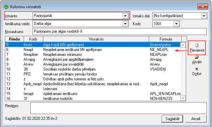Expand the Kods 1001 dropdown
Image resolution: width=212 pixels, height=127 pixels.
point(176,24)
